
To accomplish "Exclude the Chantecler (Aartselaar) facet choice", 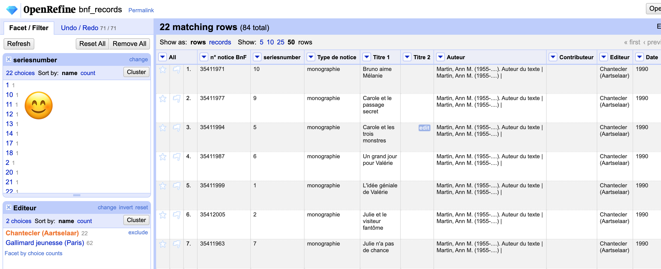I will pyautogui.click(x=138, y=233).
